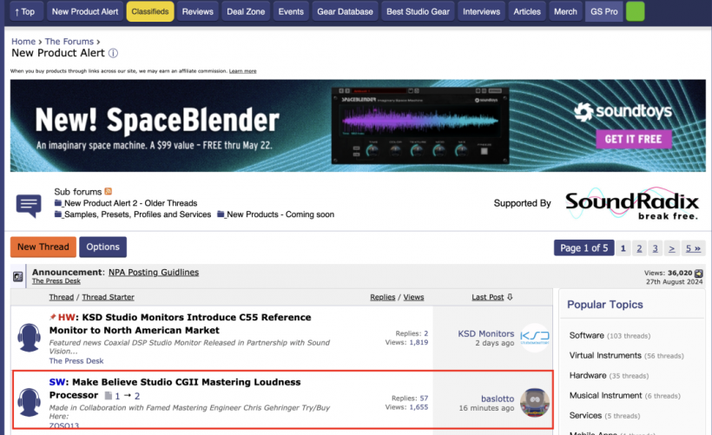Viewport: 712px width, 435px height.
Task: Click the Last Post sort arrow icon
Action: 510,296
